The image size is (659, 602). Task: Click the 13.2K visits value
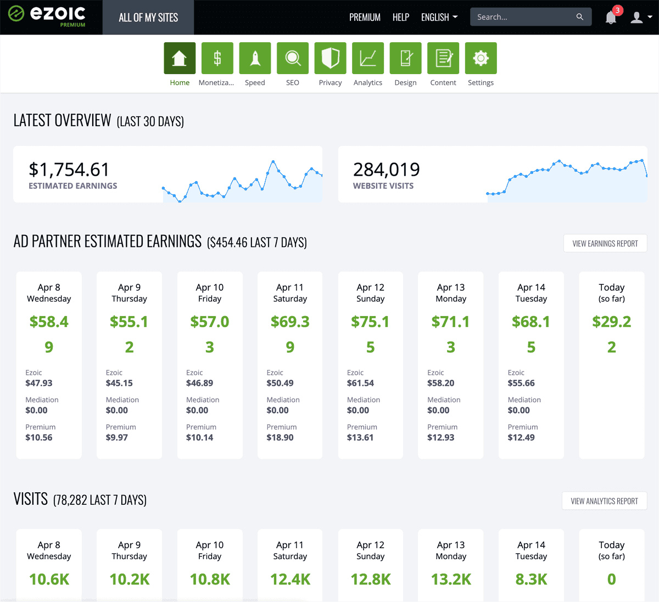point(451,579)
